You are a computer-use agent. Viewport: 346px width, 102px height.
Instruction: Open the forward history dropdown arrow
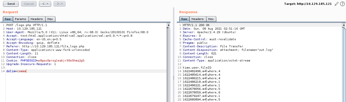[x=62, y=4]
